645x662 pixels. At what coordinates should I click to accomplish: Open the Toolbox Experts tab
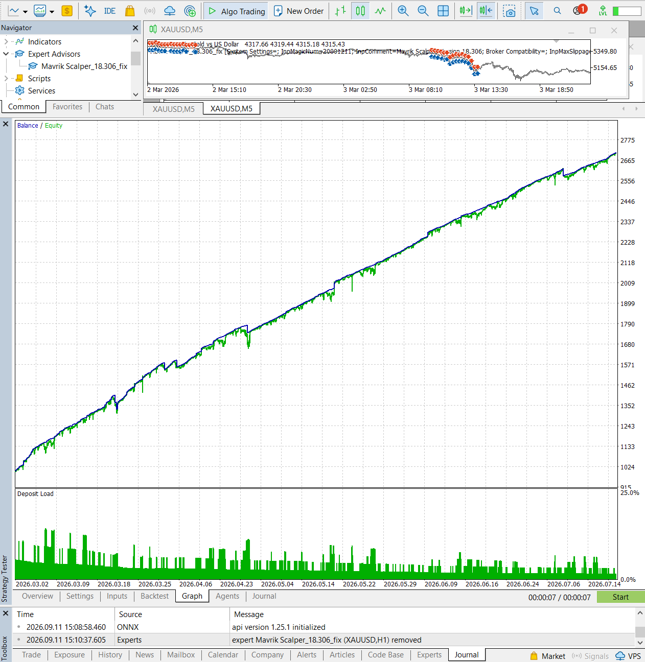429,655
